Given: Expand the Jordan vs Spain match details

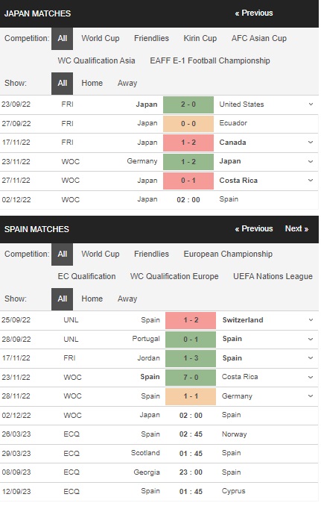Looking at the screenshot, I should coord(311,358).
